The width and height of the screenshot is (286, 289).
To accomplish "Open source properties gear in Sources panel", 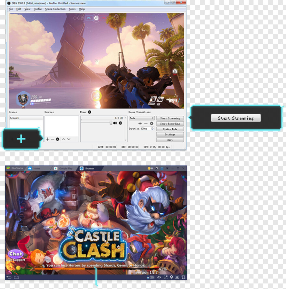I will click(58, 139).
